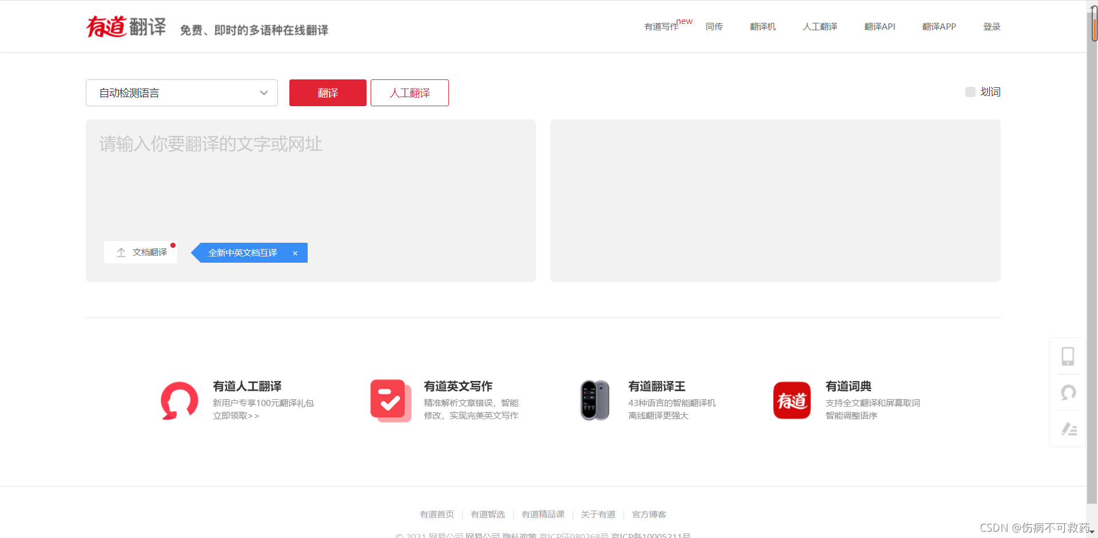Click the scrollbar down arrow
This screenshot has width=1098, height=538.
(x=1092, y=532)
